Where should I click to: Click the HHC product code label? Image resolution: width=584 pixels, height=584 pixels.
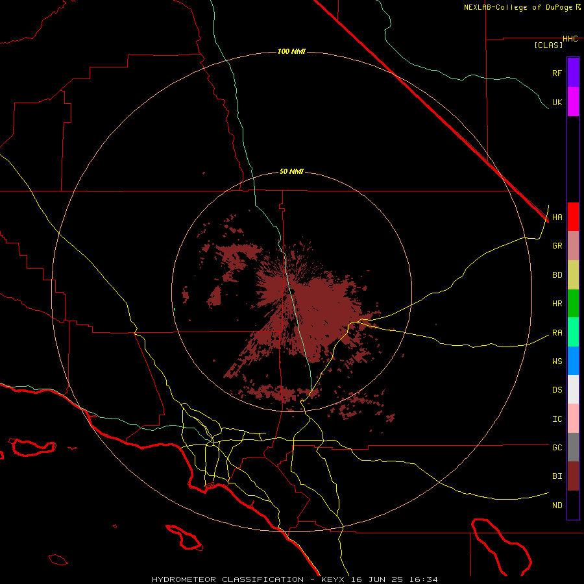click(x=570, y=39)
